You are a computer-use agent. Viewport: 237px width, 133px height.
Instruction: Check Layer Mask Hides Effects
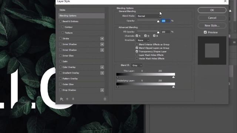pyautogui.click(x=137, y=55)
